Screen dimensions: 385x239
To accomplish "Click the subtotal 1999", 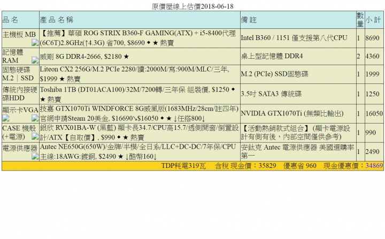I will coord(372,74).
